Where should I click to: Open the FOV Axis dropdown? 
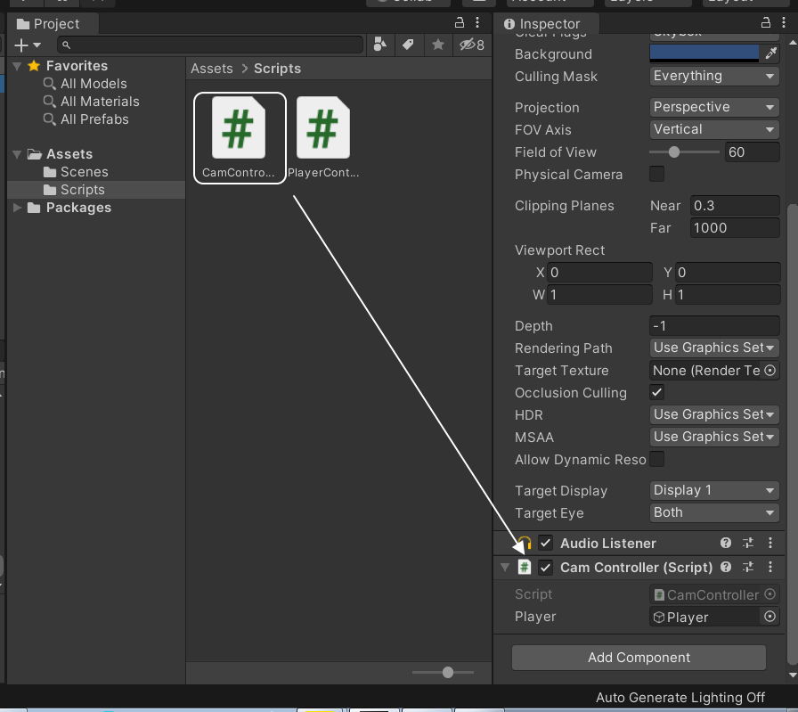coord(714,129)
